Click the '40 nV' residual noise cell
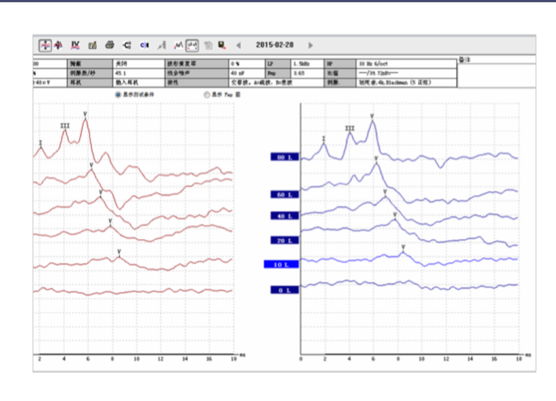The image size is (556, 401). 247,73
